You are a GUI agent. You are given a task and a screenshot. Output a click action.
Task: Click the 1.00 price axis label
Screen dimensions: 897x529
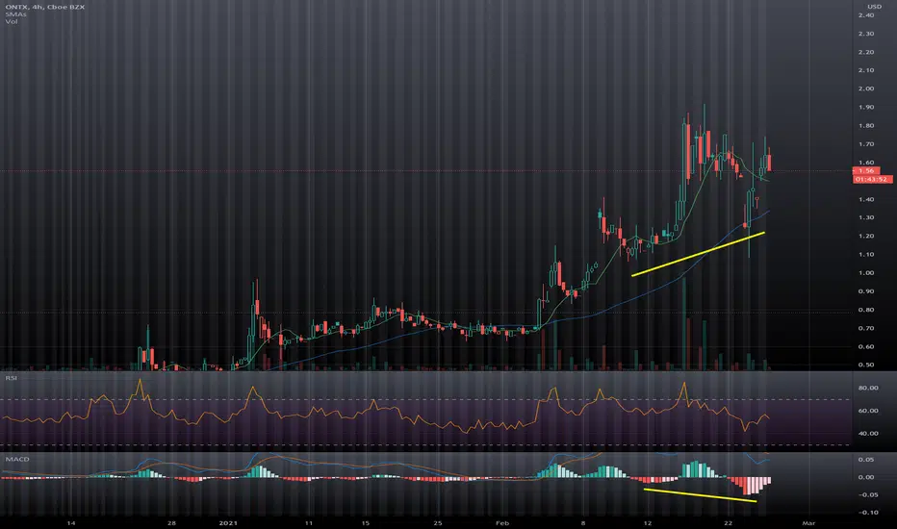click(866, 272)
